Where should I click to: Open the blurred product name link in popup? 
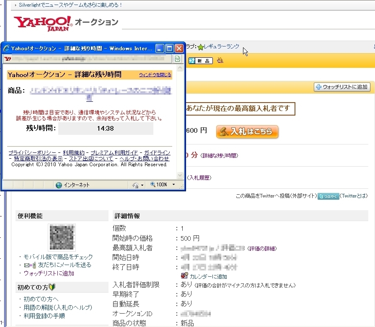(x=101, y=94)
